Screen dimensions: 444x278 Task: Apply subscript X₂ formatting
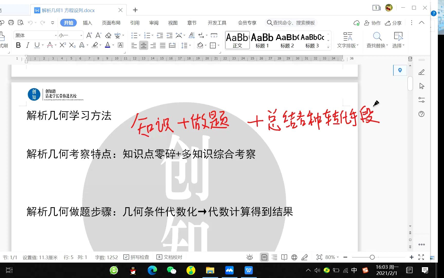click(x=72, y=45)
